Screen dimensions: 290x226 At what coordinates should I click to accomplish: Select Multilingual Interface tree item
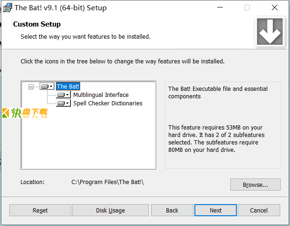click(x=101, y=95)
